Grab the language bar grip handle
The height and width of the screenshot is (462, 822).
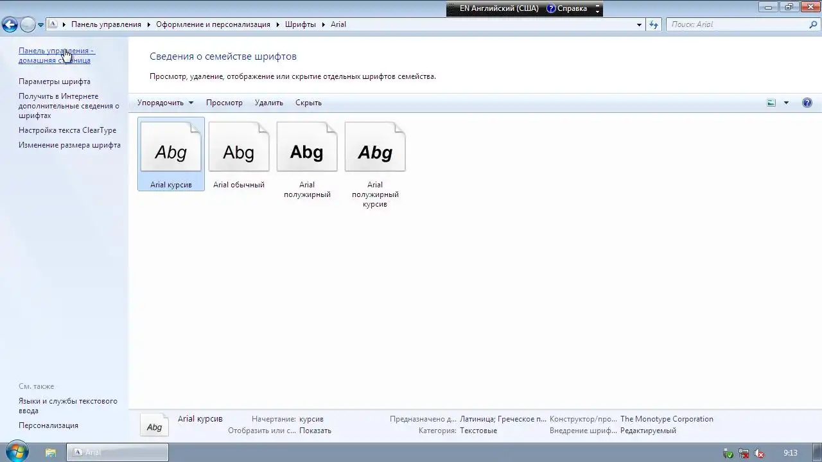pyautogui.click(x=451, y=9)
